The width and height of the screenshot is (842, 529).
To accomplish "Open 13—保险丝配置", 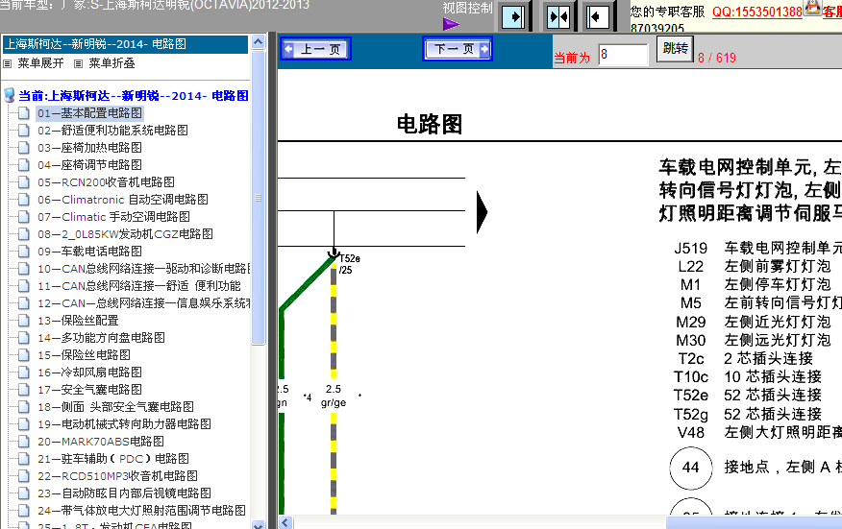I will coord(78,321).
